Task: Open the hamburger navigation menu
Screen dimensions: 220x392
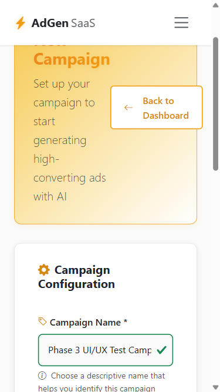Action: [181, 23]
